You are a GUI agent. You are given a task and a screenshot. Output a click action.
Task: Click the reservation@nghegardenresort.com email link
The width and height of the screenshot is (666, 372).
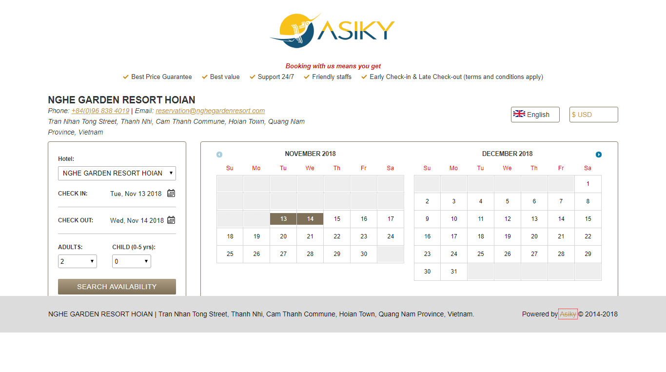pos(210,111)
